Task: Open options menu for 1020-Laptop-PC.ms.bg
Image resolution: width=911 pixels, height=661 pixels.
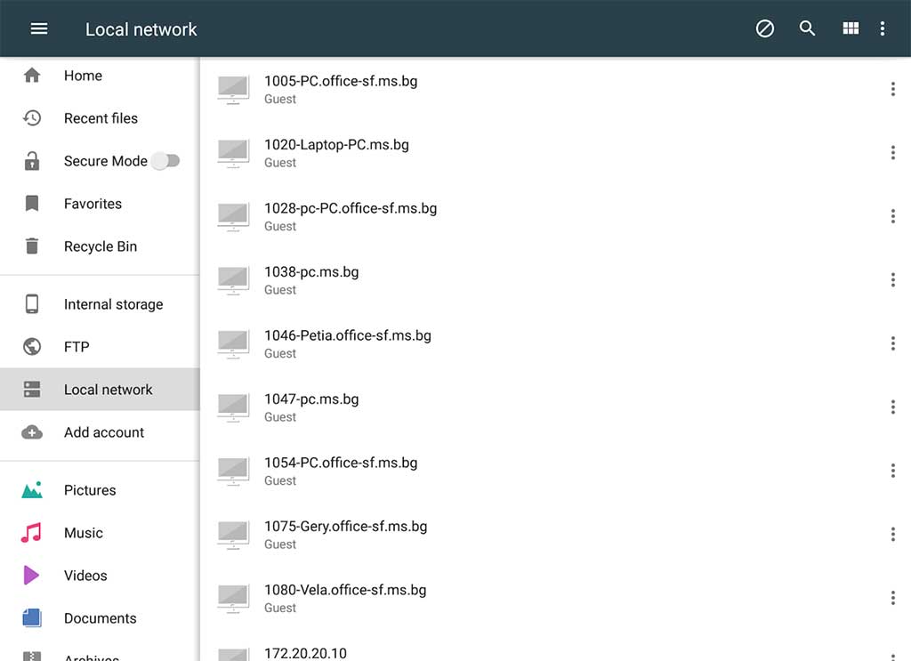Action: pos(893,153)
